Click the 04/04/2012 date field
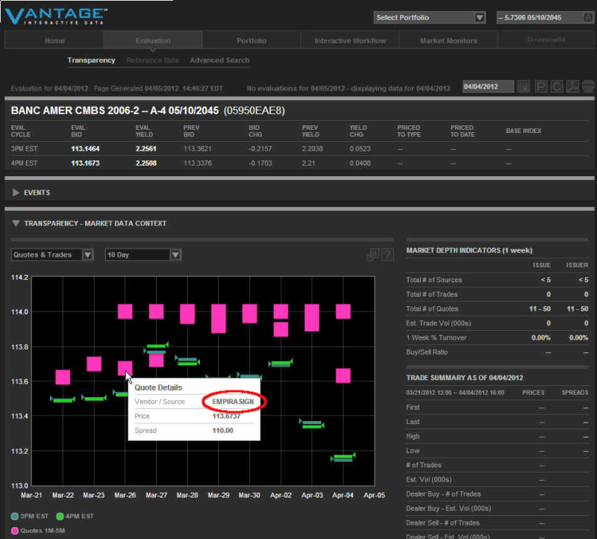 (488, 87)
